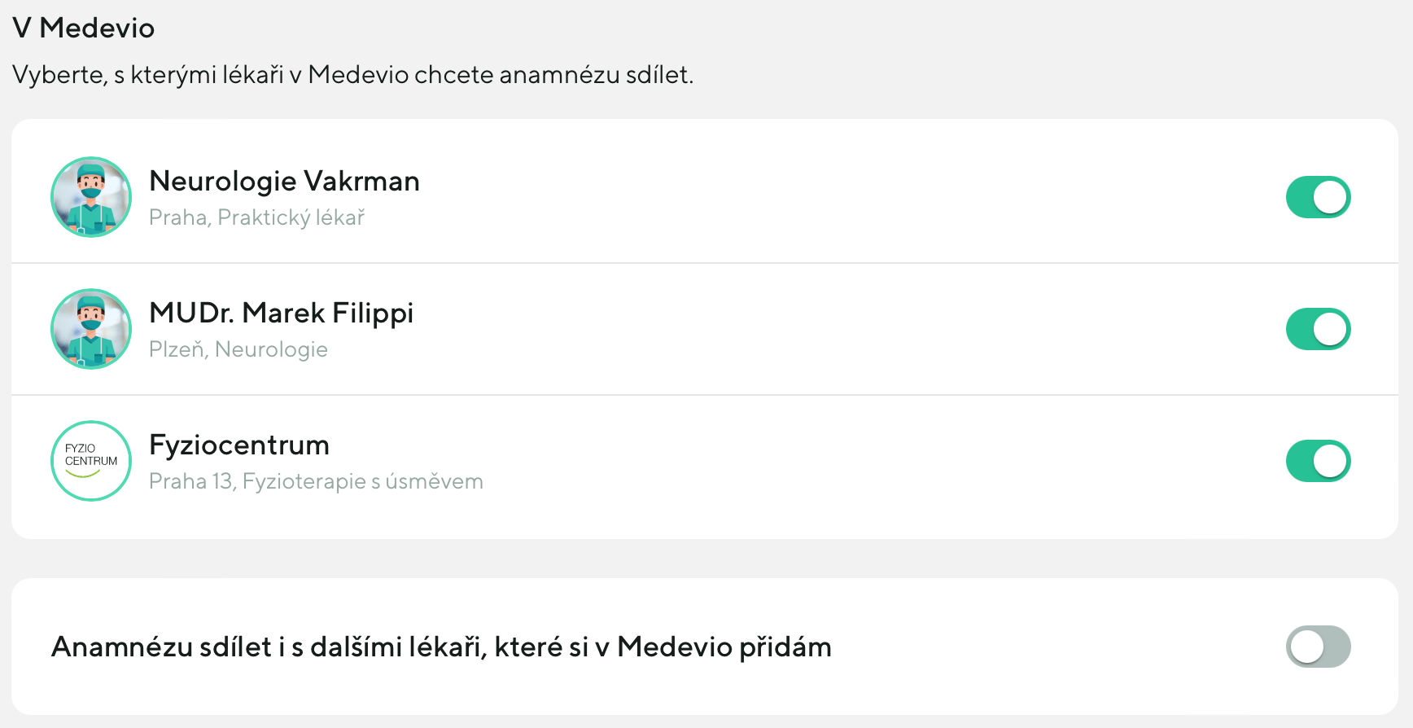Select the Praha, Praktický lékař subtitle
1413x728 pixels.
[257, 217]
